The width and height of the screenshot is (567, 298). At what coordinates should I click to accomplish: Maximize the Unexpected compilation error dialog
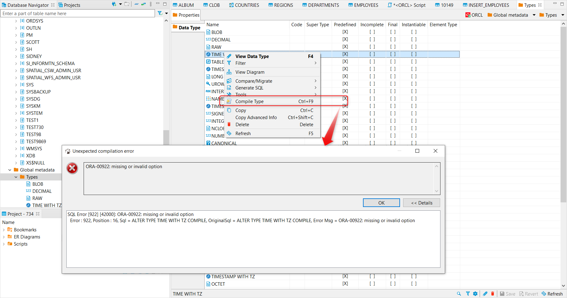point(417,151)
